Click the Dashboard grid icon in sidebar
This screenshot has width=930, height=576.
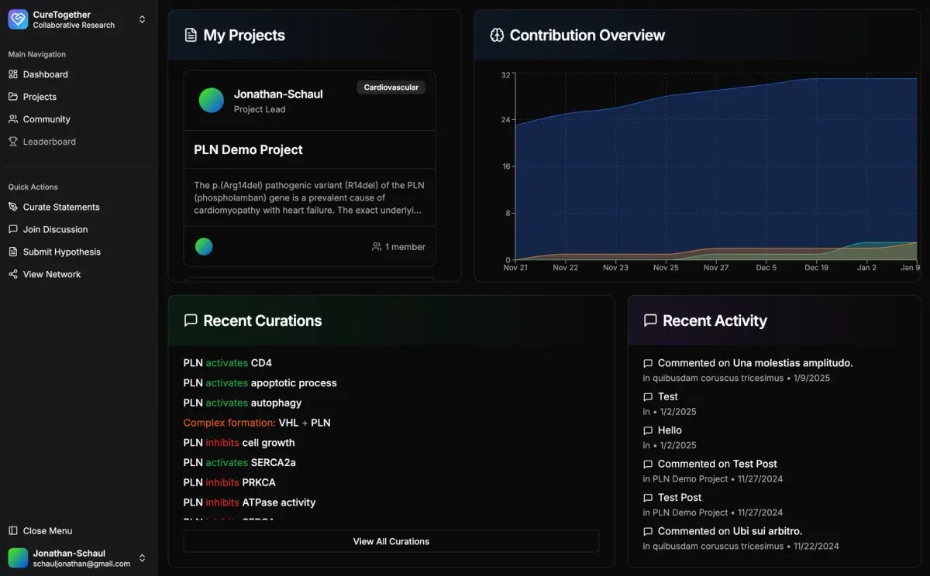(x=13, y=74)
